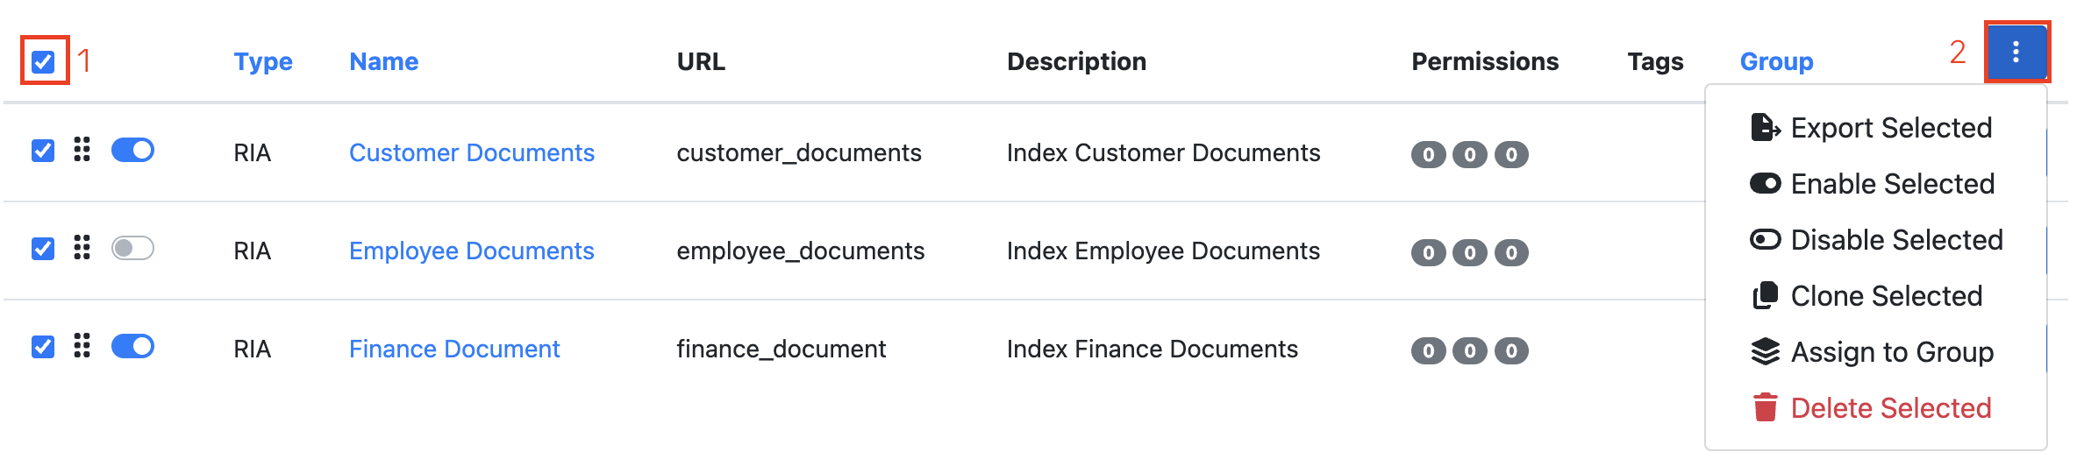Viewport: 2077px width, 452px height.
Task: Uncheck the select-all checkbox in header
Action: coord(43,61)
